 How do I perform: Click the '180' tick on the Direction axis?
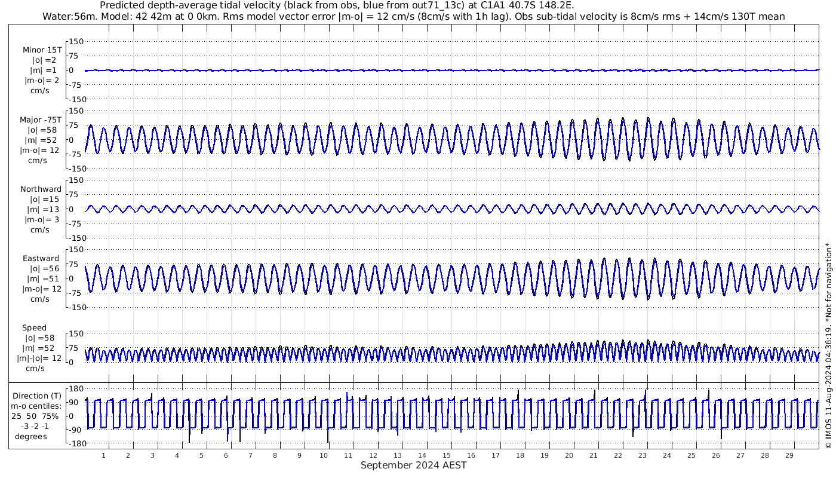click(x=76, y=389)
